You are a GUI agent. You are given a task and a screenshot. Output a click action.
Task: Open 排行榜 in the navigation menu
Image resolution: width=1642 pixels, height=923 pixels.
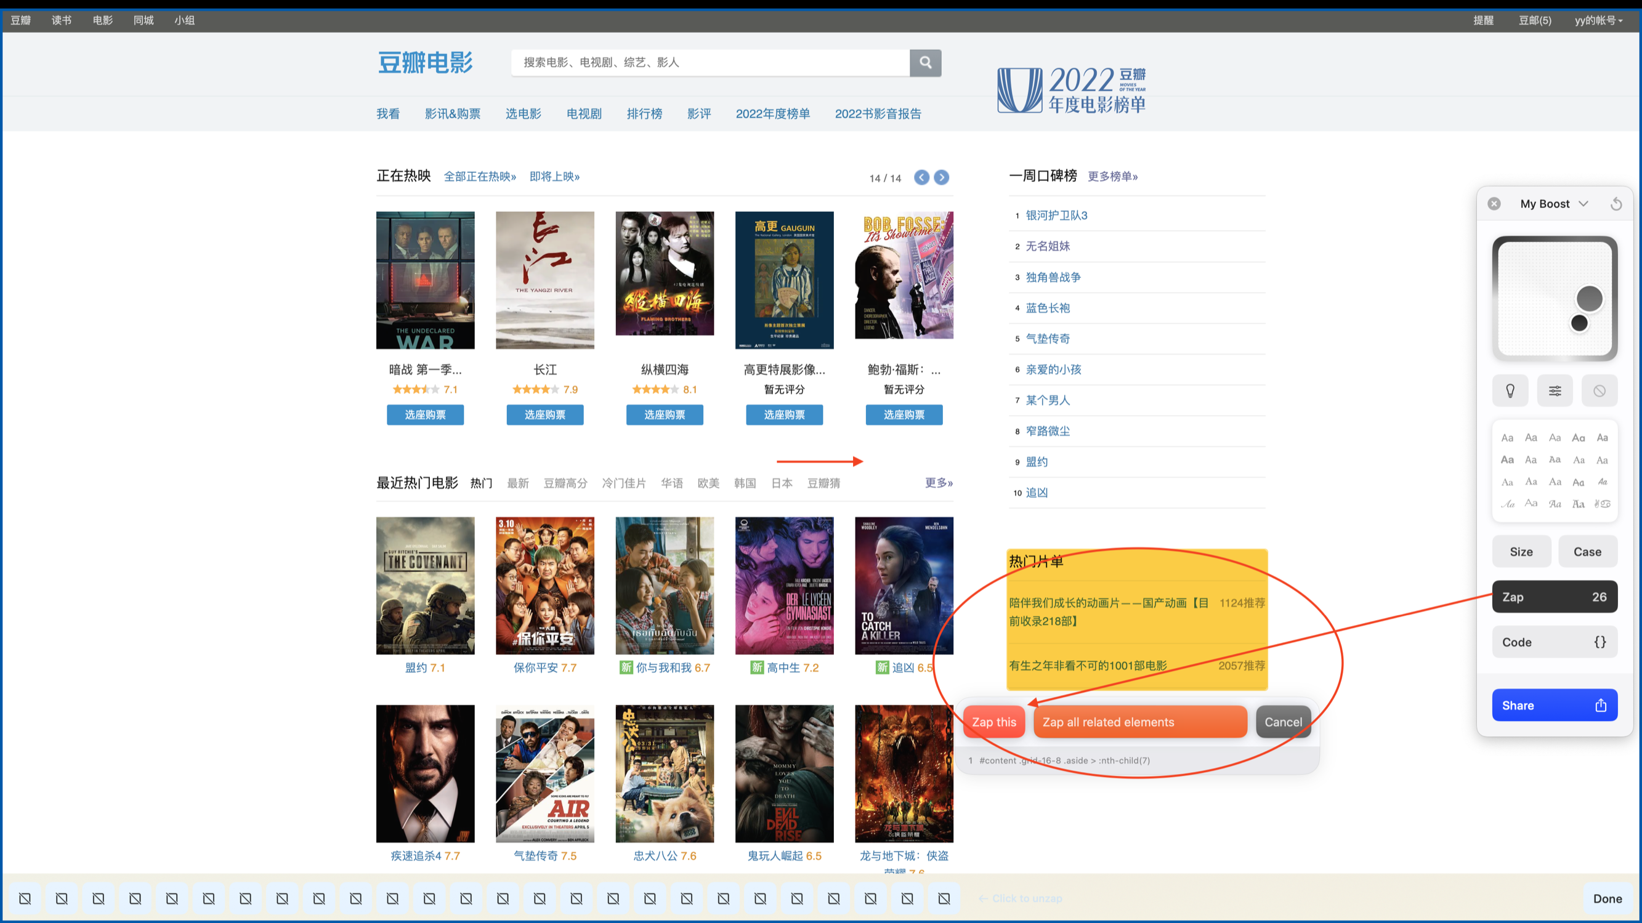(x=644, y=113)
